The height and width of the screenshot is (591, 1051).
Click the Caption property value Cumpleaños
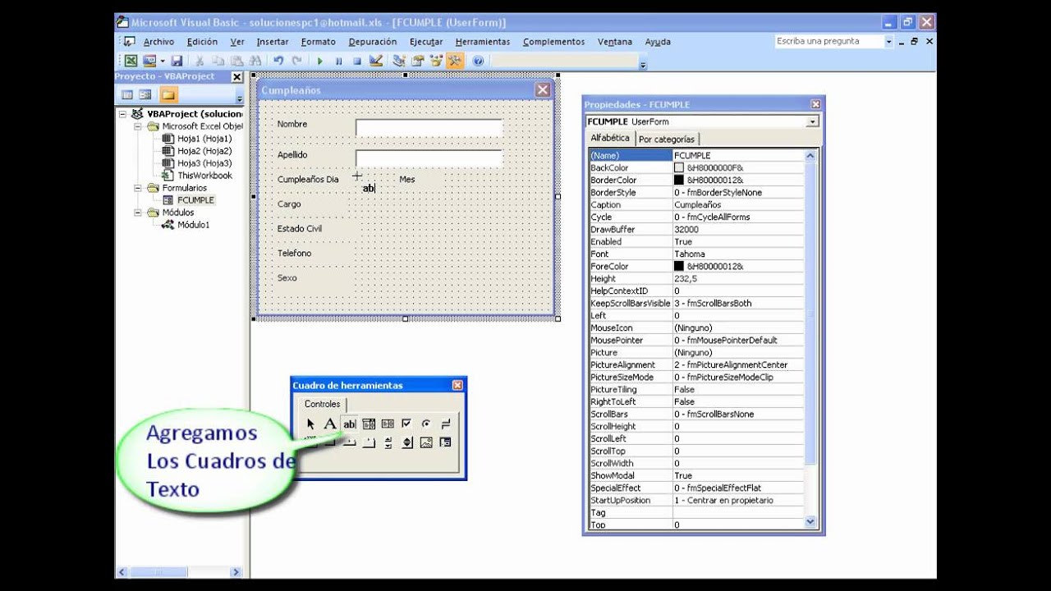point(738,205)
